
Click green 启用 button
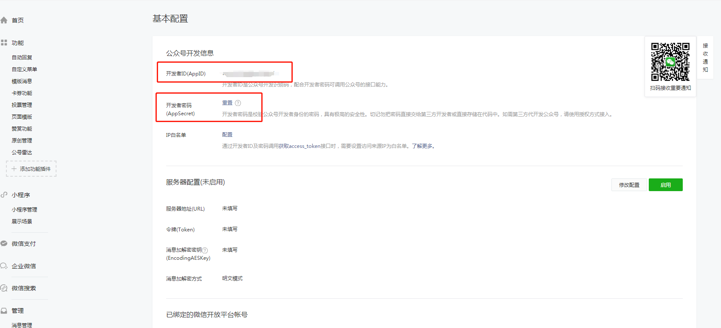tap(666, 185)
